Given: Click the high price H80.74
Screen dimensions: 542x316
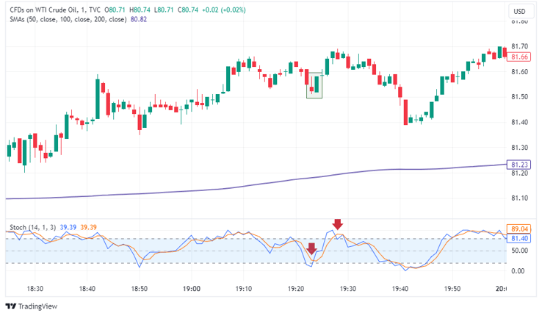Looking at the screenshot, I should [x=140, y=10].
